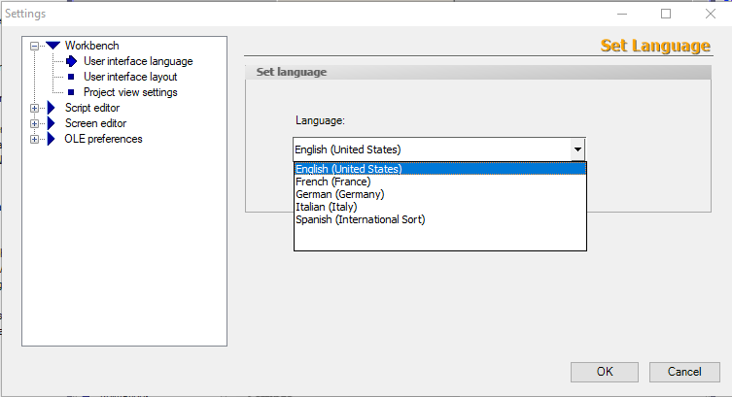Click the Language combo box dropdown arrow
732x397 pixels.
[577, 149]
